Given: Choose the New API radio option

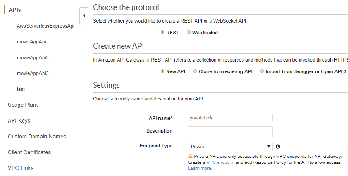Looking at the screenshot, I should (x=162, y=71).
